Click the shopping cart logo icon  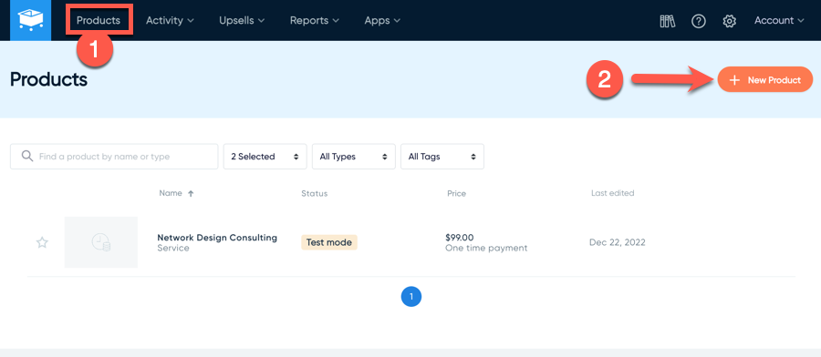pos(30,20)
